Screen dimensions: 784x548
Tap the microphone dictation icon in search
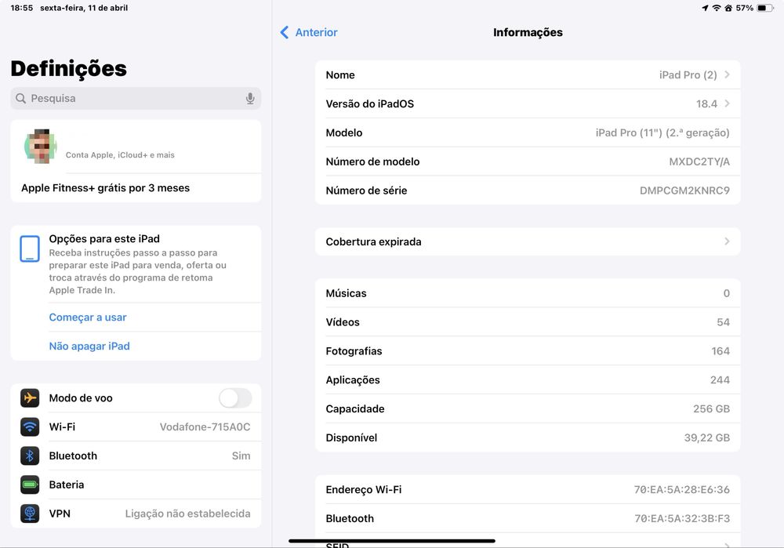[x=250, y=99]
